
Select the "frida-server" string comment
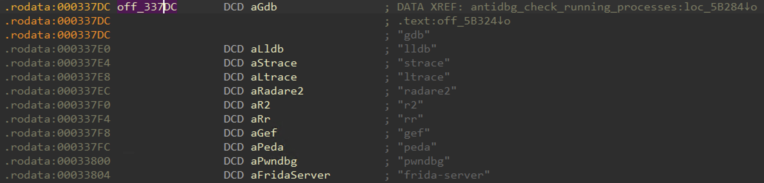pos(444,175)
